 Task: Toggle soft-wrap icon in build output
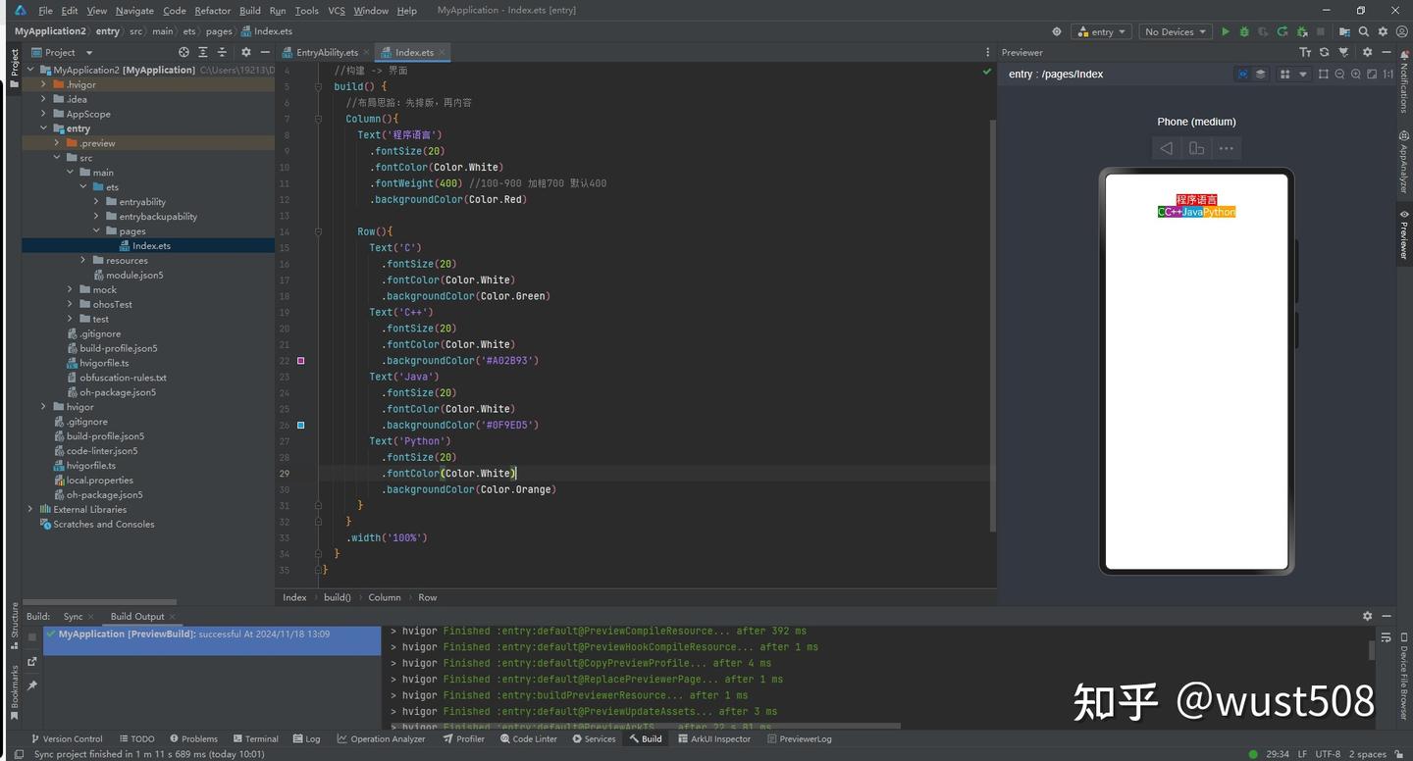pos(1387,636)
